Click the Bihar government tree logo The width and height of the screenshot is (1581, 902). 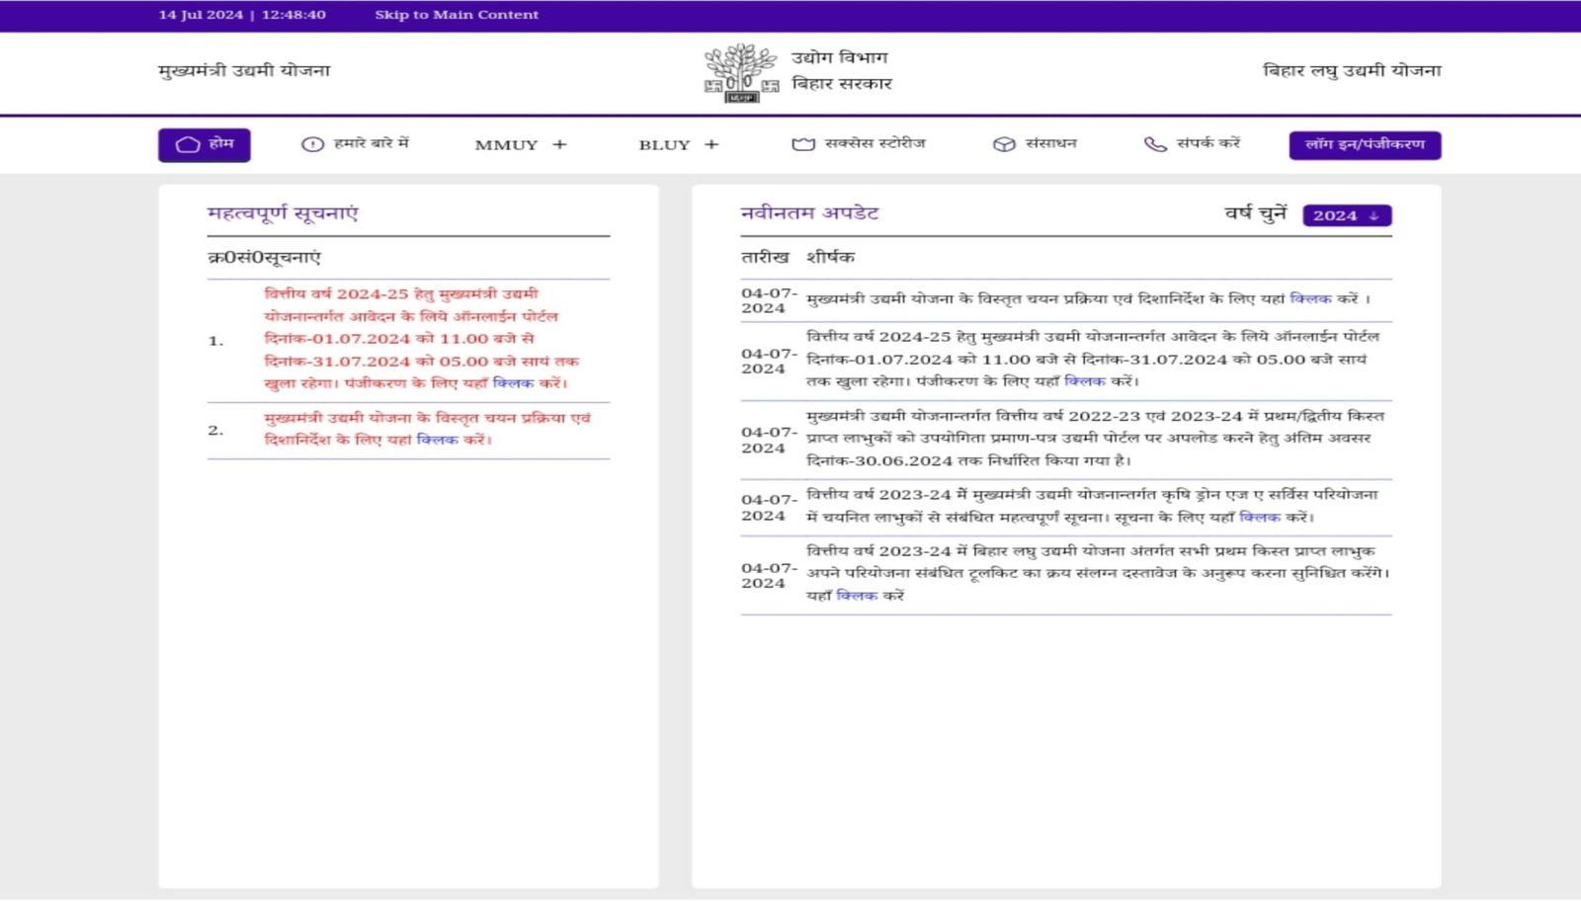point(740,72)
